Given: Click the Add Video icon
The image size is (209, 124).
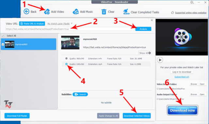Looking at the screenshot, I should [x=47, y=12].
